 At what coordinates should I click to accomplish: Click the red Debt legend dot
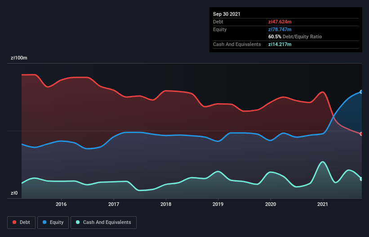click(14, 222)
